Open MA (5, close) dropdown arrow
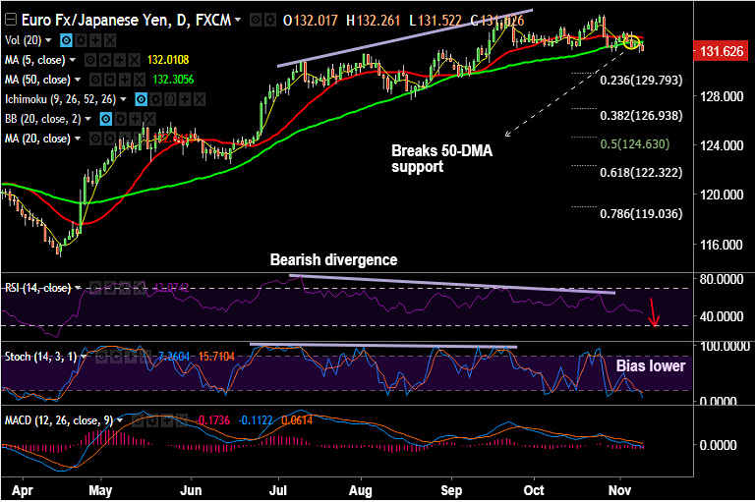The height and width of the screenshot is (502, 755). [x=73, y=60]
